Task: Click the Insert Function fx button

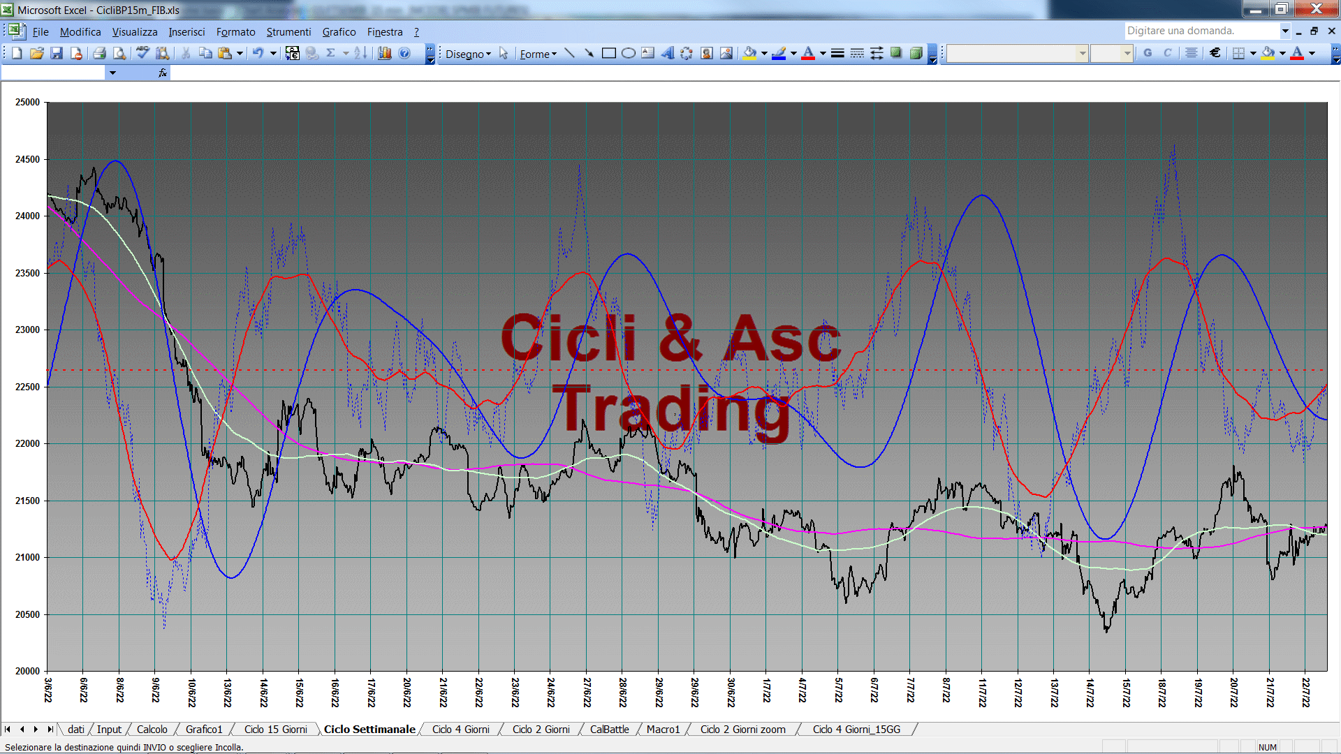Action: coord(163,73)
